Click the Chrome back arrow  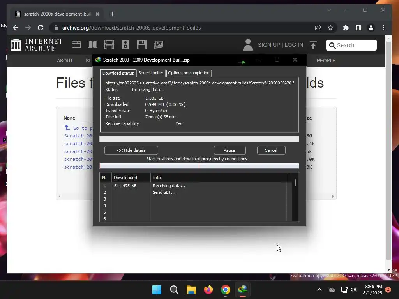pyautogui.click(x=16, y=28)
